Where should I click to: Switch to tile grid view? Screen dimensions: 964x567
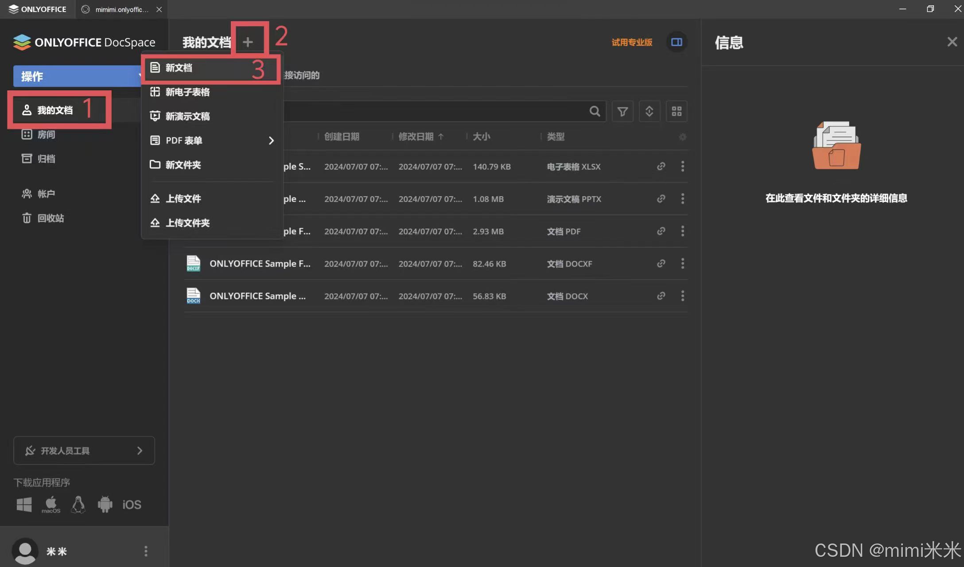coord(676,111)
